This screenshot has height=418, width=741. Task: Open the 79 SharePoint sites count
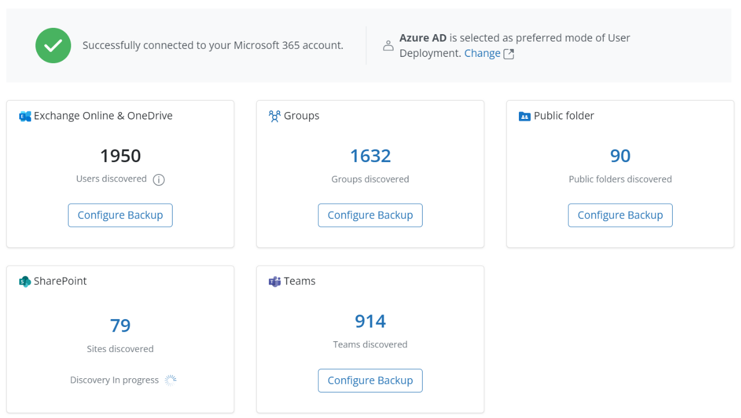(x=120, y=325)
